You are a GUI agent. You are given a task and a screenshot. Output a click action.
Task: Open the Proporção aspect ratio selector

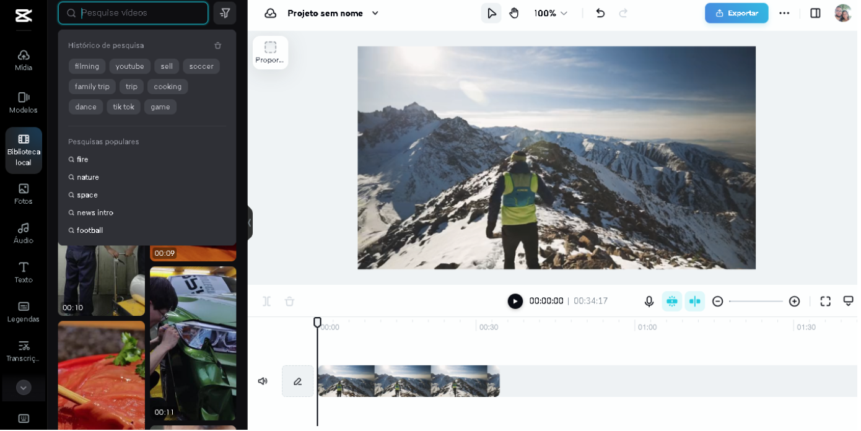pos(271,53)
